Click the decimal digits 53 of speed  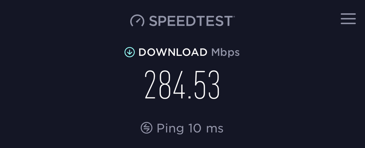click(x=206, y=85)
